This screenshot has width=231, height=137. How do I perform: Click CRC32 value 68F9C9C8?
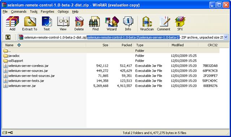(x=210, y=71)
